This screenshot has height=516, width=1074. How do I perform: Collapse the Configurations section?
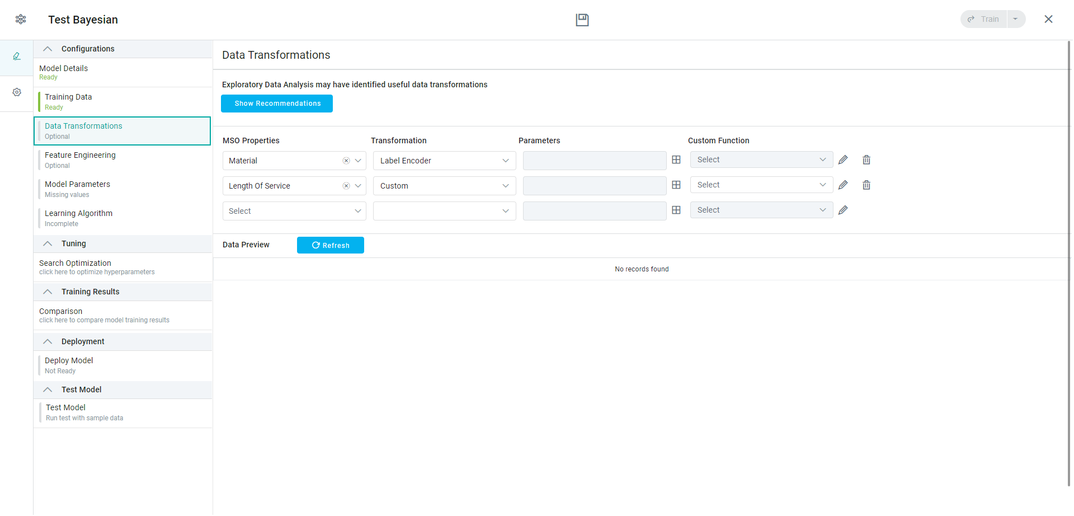coord(48,49)
